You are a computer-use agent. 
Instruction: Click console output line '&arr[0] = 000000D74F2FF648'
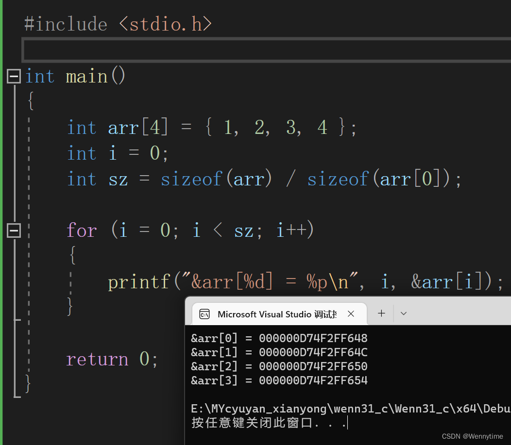(279, 338)
